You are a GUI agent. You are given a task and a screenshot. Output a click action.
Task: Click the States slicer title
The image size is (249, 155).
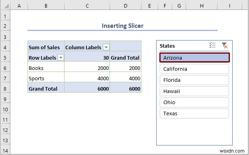(167, 46)
